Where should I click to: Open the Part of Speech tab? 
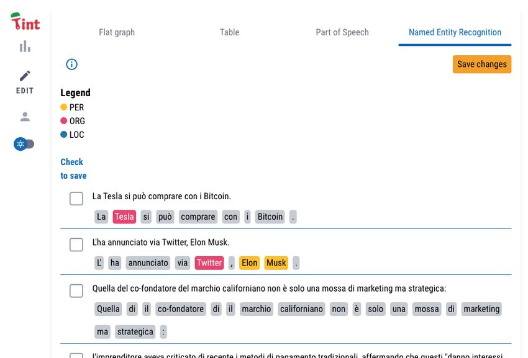coord(342,32)
